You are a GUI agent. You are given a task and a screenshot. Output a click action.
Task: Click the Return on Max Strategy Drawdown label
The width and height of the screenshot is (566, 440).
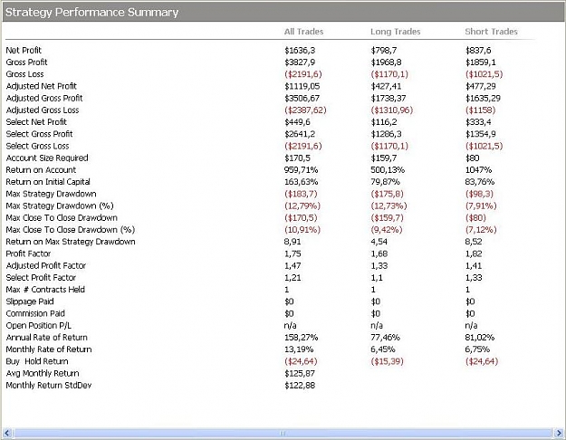(x=71, y=242)
